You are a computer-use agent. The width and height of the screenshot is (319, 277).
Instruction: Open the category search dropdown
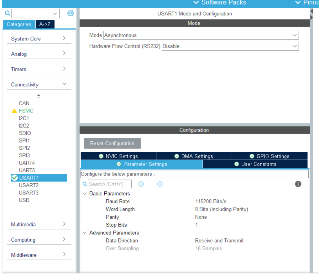[55, 13]
